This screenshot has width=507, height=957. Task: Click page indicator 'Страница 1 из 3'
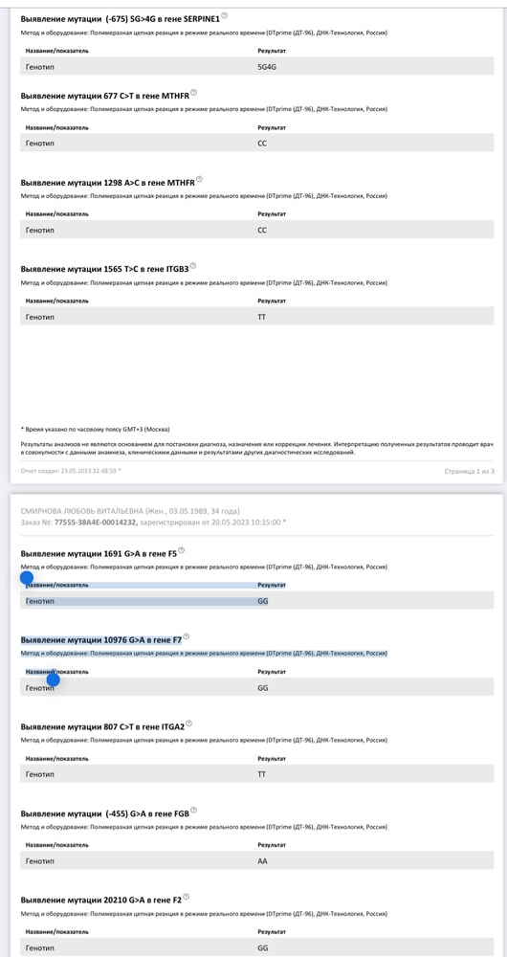coord(470,471)
